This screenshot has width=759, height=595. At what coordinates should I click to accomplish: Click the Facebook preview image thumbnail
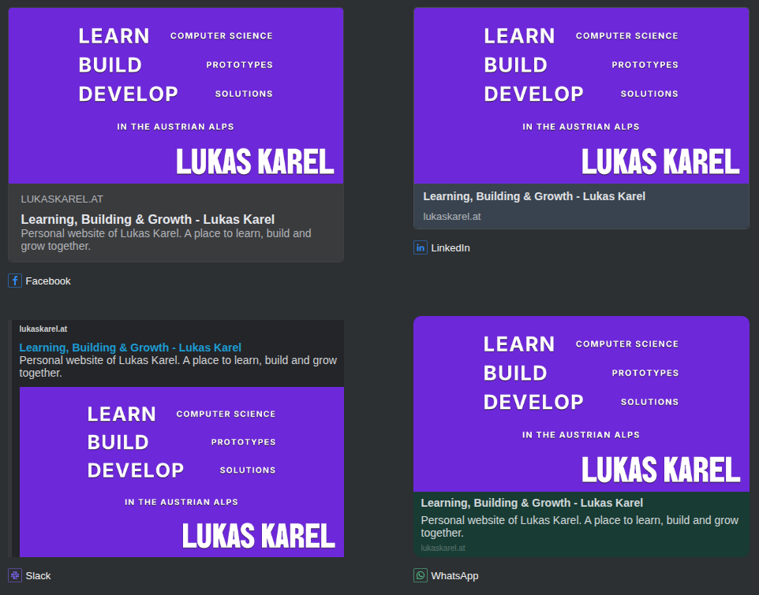point(175,95)
